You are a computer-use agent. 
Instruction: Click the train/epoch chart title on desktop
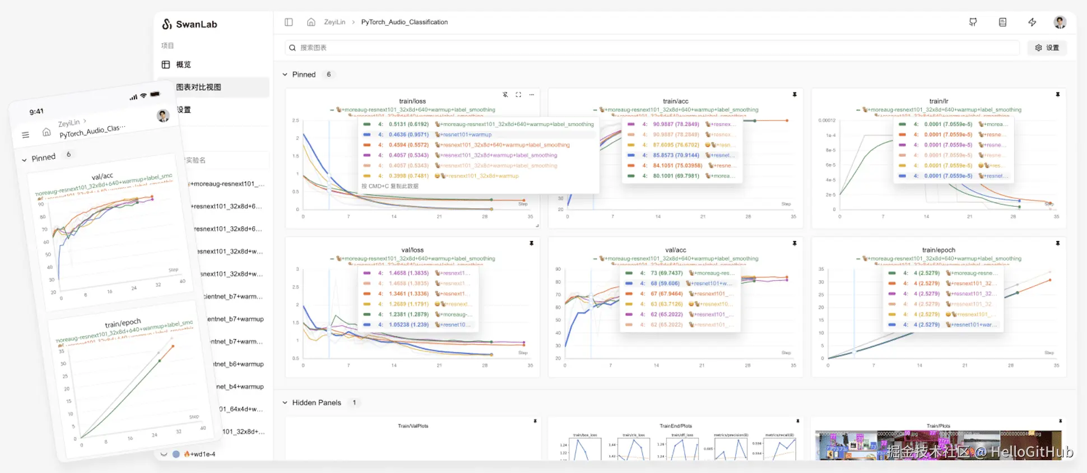939,250
